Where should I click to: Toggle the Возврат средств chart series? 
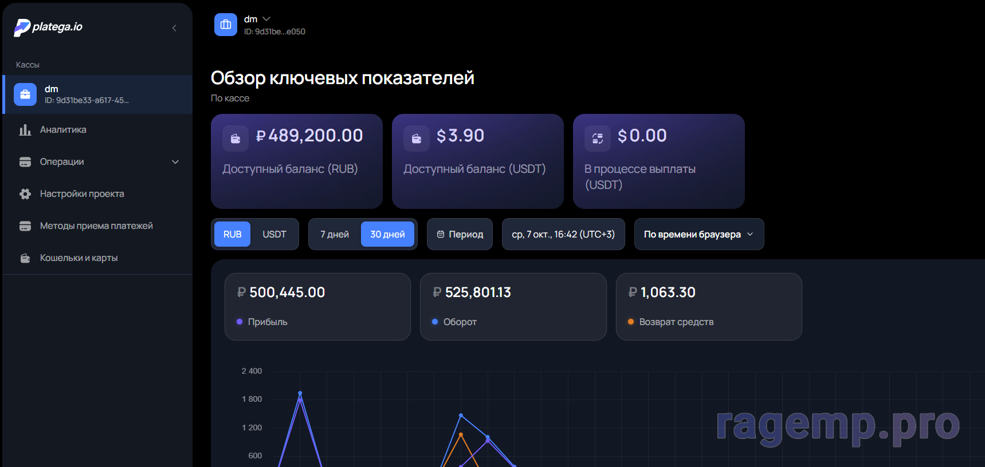click(x=709, y=307)
